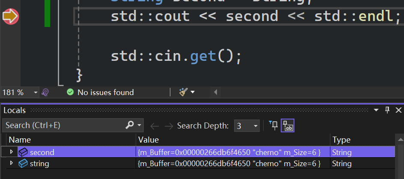Open the code cleanup profile dropdown arrow

193,92
